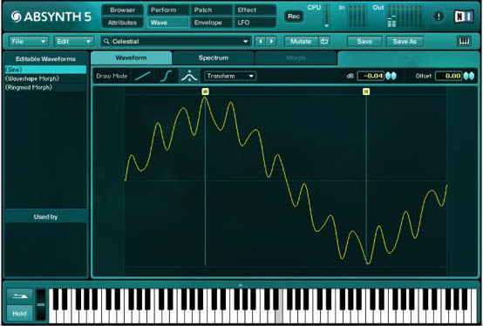The width and height of the screenshot is (483, 326).
Task: Click the Mutate button
Action: pyautogui.click(x=301, y=41)
